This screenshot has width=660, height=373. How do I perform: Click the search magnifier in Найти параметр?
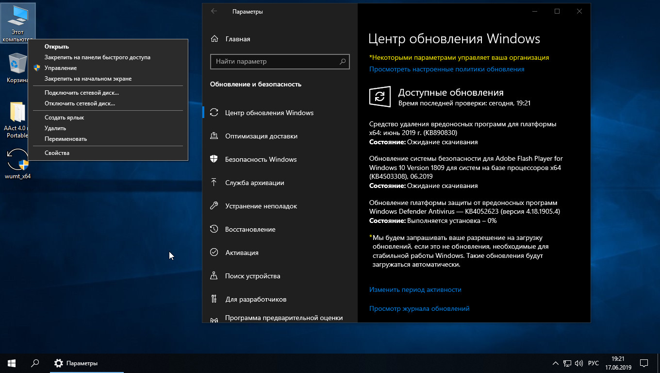[343, 62]
